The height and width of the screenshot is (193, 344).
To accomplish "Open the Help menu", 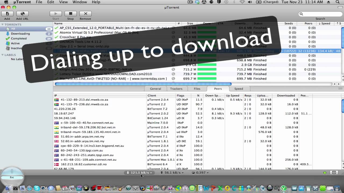I will [x=96, y=2].
